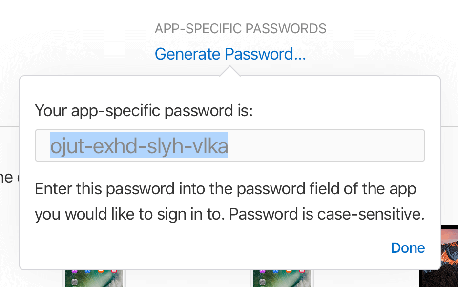Image resolution: width=458 pixels, height=287 pixels.
Task: Click the Generate Password… link
Action: coord(230,54)
